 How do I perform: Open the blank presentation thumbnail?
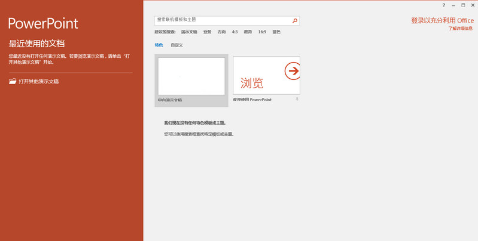click(x=191, y=76)
